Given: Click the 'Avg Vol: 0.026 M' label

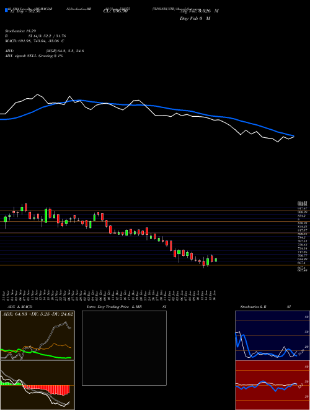Looking at the screenshot, I should coord(199,11).
